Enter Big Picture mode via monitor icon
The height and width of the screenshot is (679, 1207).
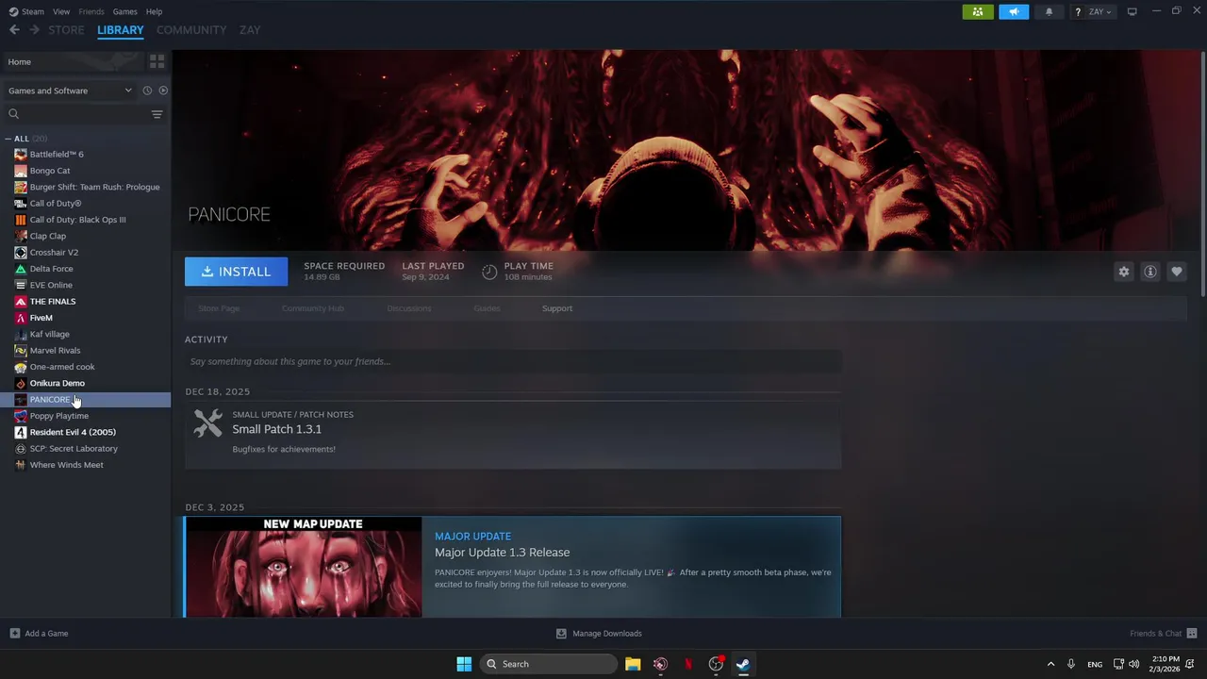tap(1132, 11)
